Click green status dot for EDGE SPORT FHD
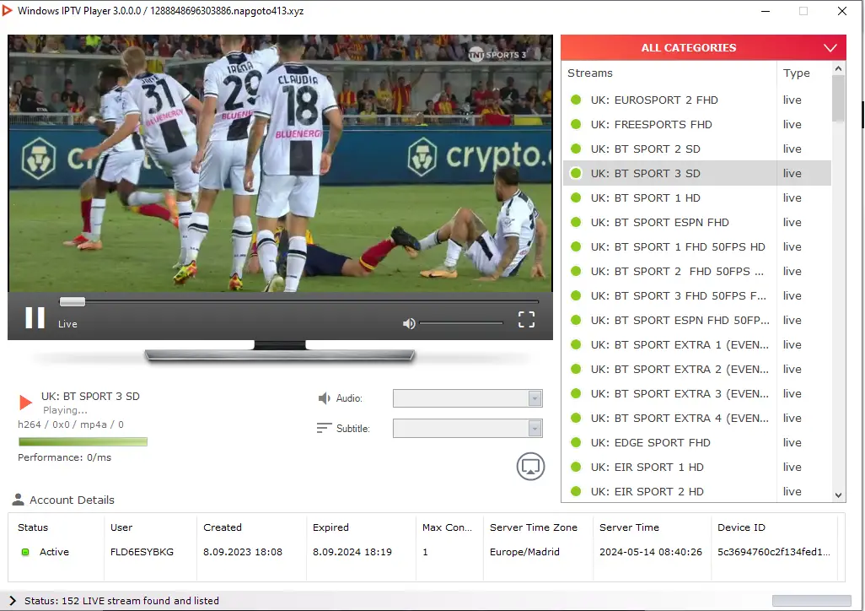Screen dimensions: 865x611 (576, 442)
